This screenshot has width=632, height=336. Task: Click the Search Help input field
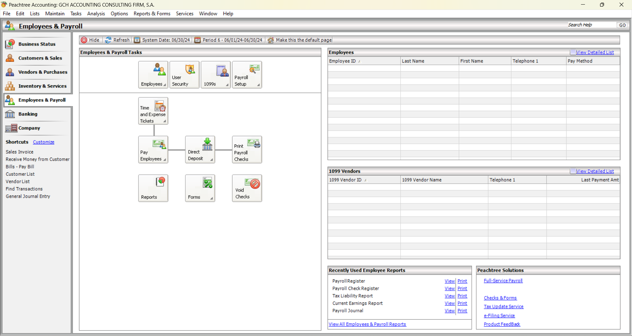[591, 25]
